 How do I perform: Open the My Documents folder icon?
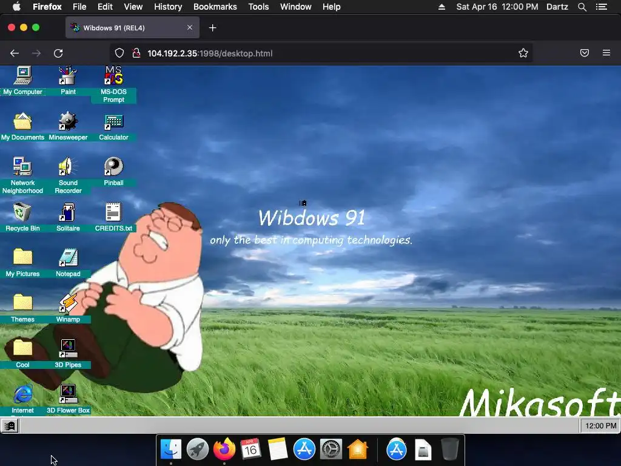pos(22,126)
